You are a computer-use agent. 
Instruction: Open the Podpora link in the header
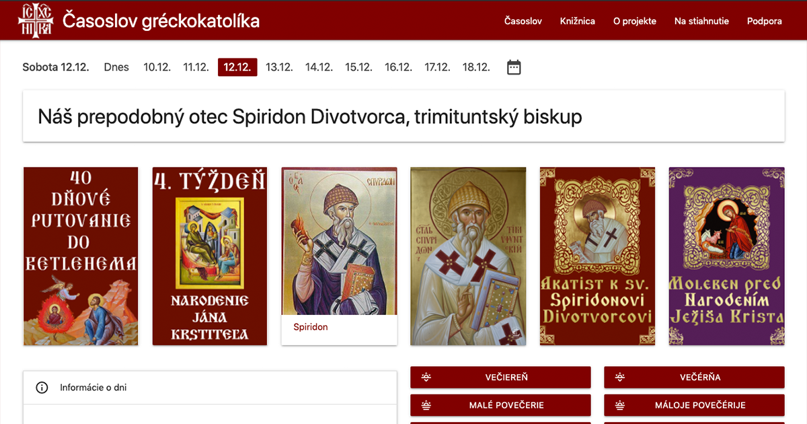pos(765,21)
